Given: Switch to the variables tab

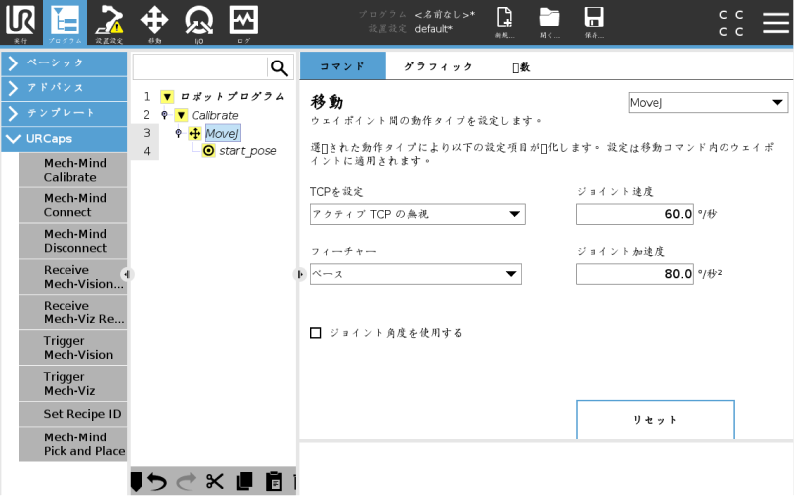Looking at the screenshot, I should [521, 66].
